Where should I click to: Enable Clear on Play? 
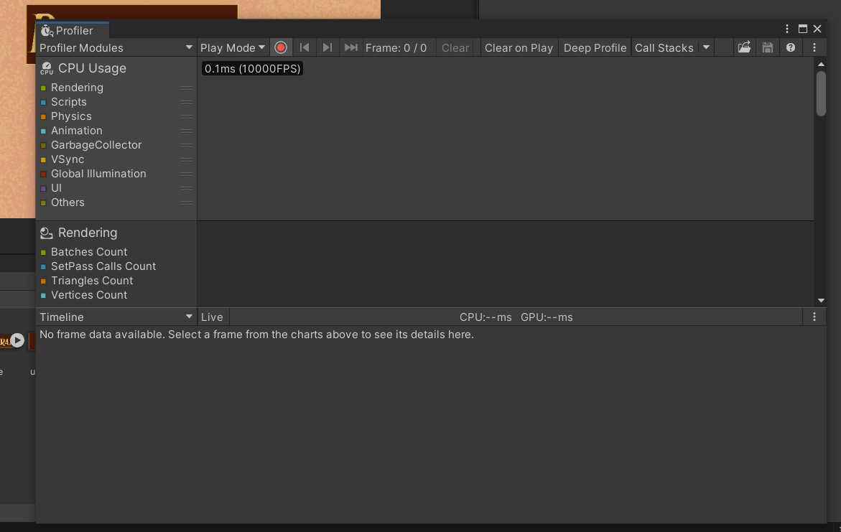519,47
